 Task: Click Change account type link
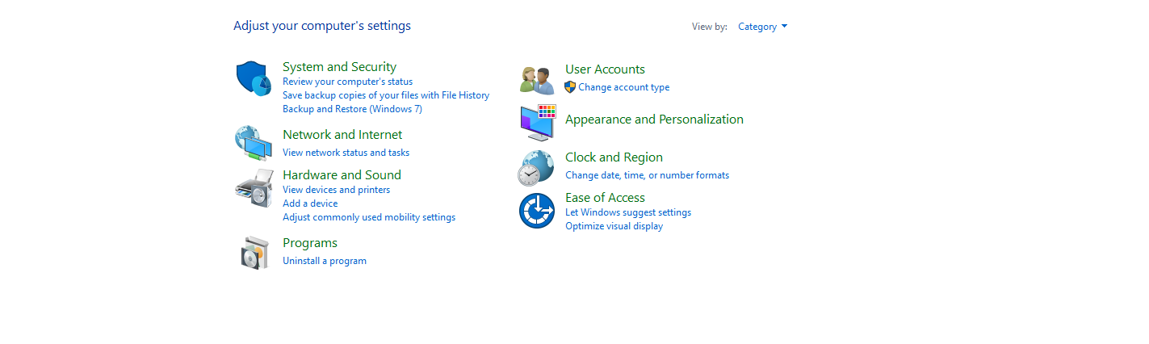623,87
